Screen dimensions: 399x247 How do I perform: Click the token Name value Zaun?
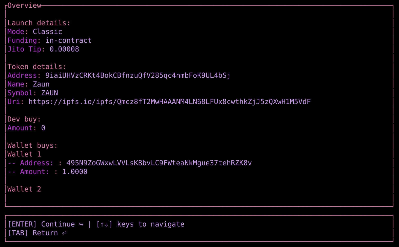coord(41,84)
